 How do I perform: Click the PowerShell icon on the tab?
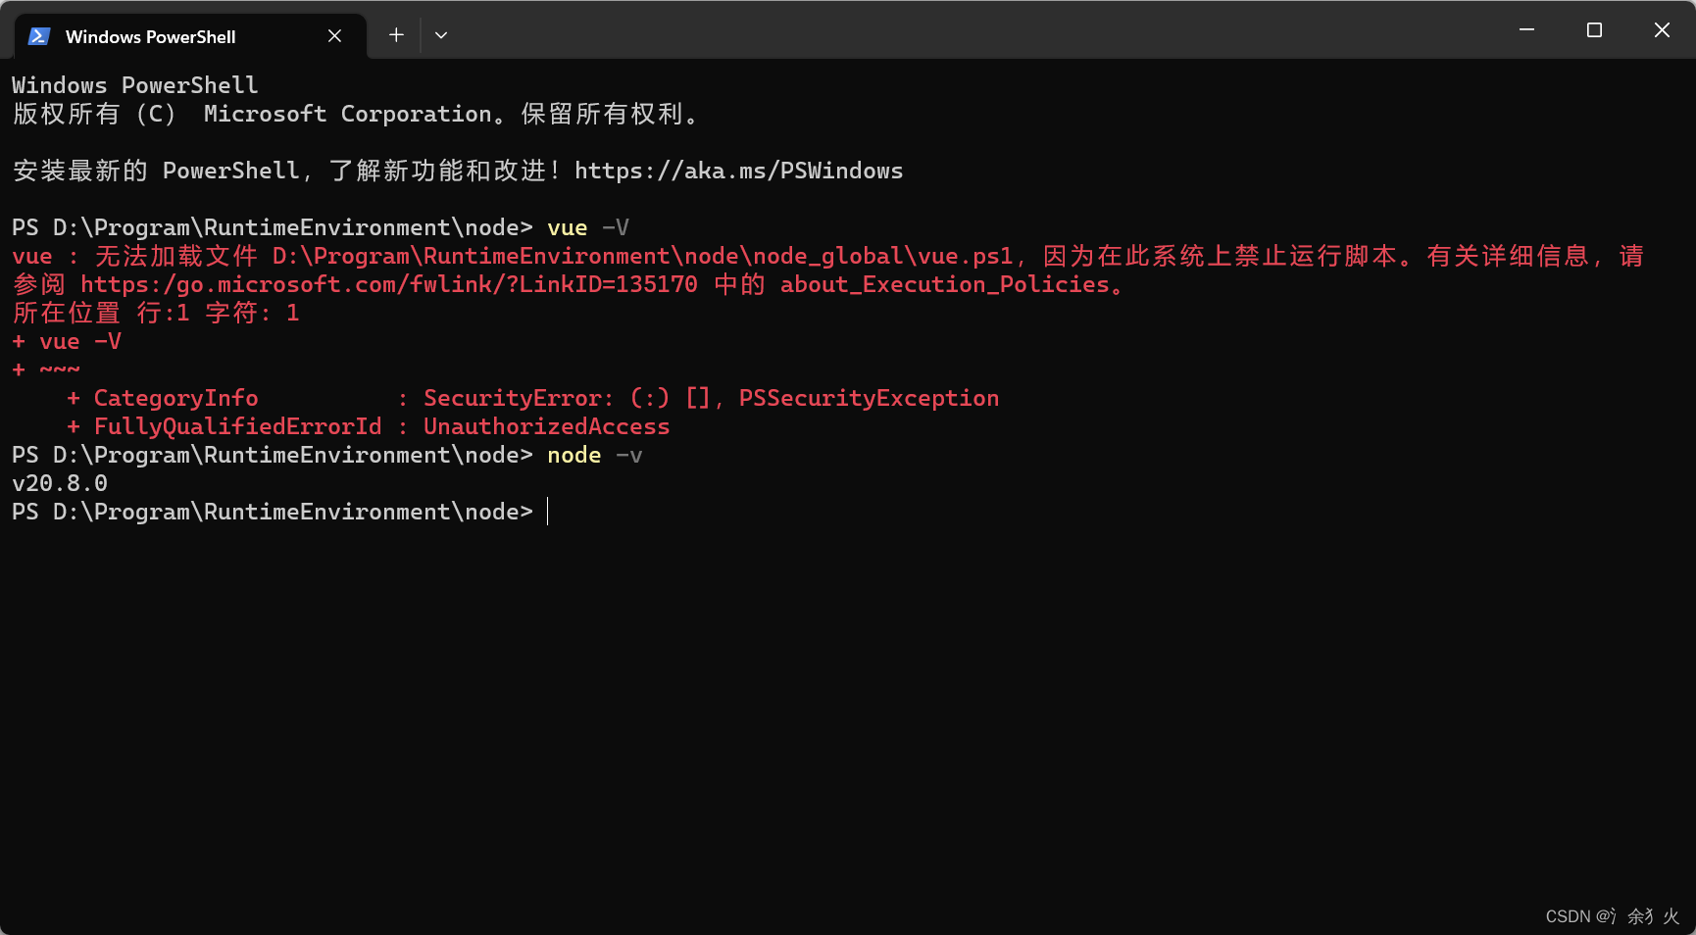pos(37,35)
